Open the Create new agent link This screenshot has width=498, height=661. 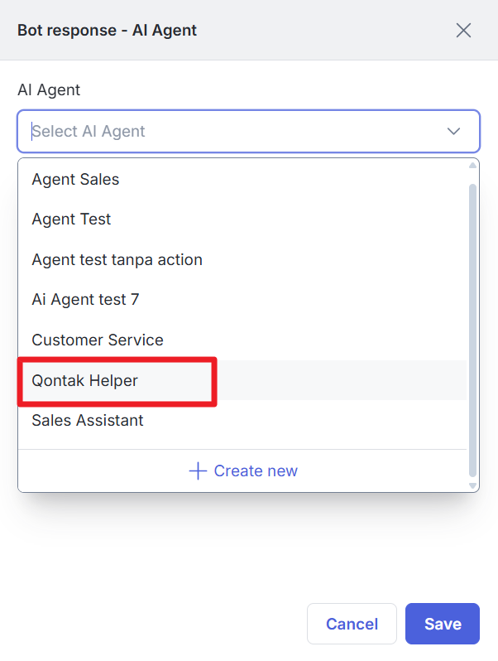tap(255, 471)
